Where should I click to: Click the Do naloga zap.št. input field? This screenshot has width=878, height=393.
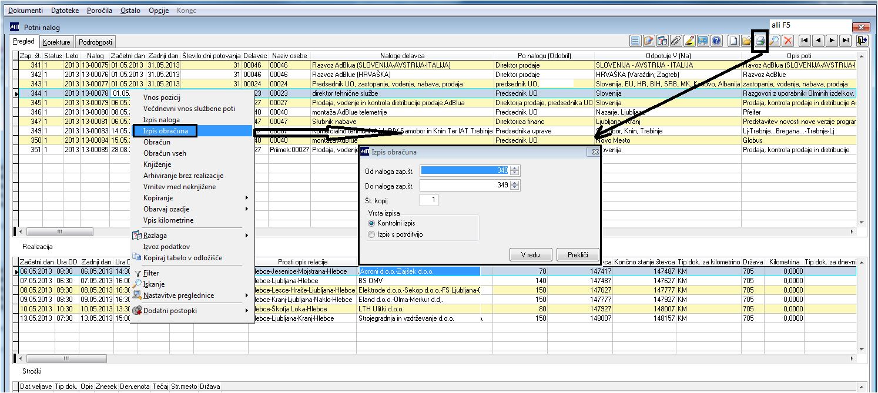tap(465, 185)
